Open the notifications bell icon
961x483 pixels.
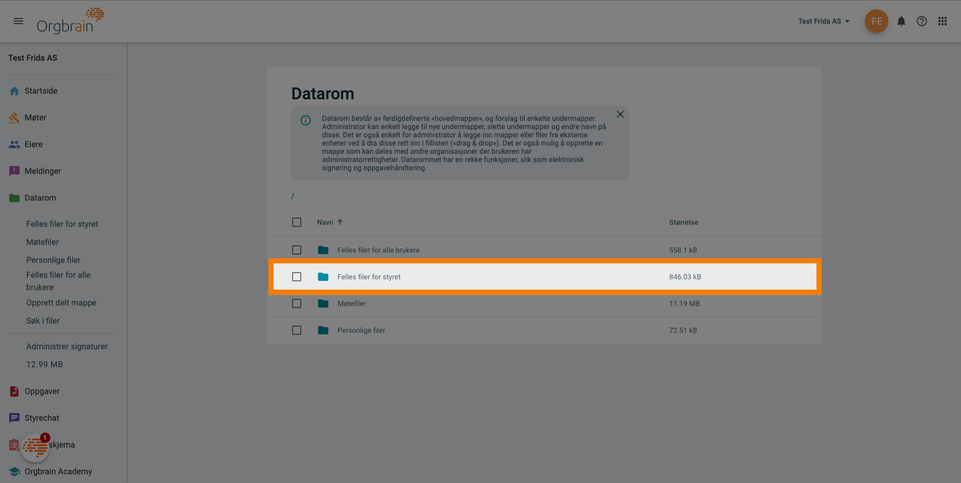coord(901,21)
